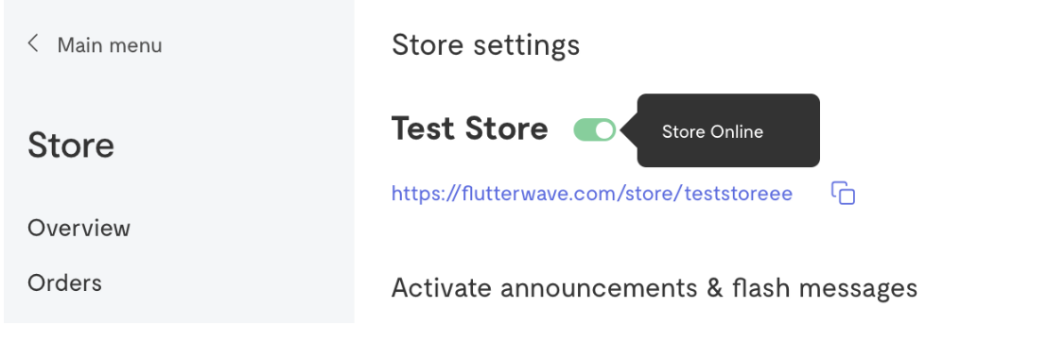1048x342 pixels.
Task: Open the Overview section in sidebar
Action: [79, 228]
